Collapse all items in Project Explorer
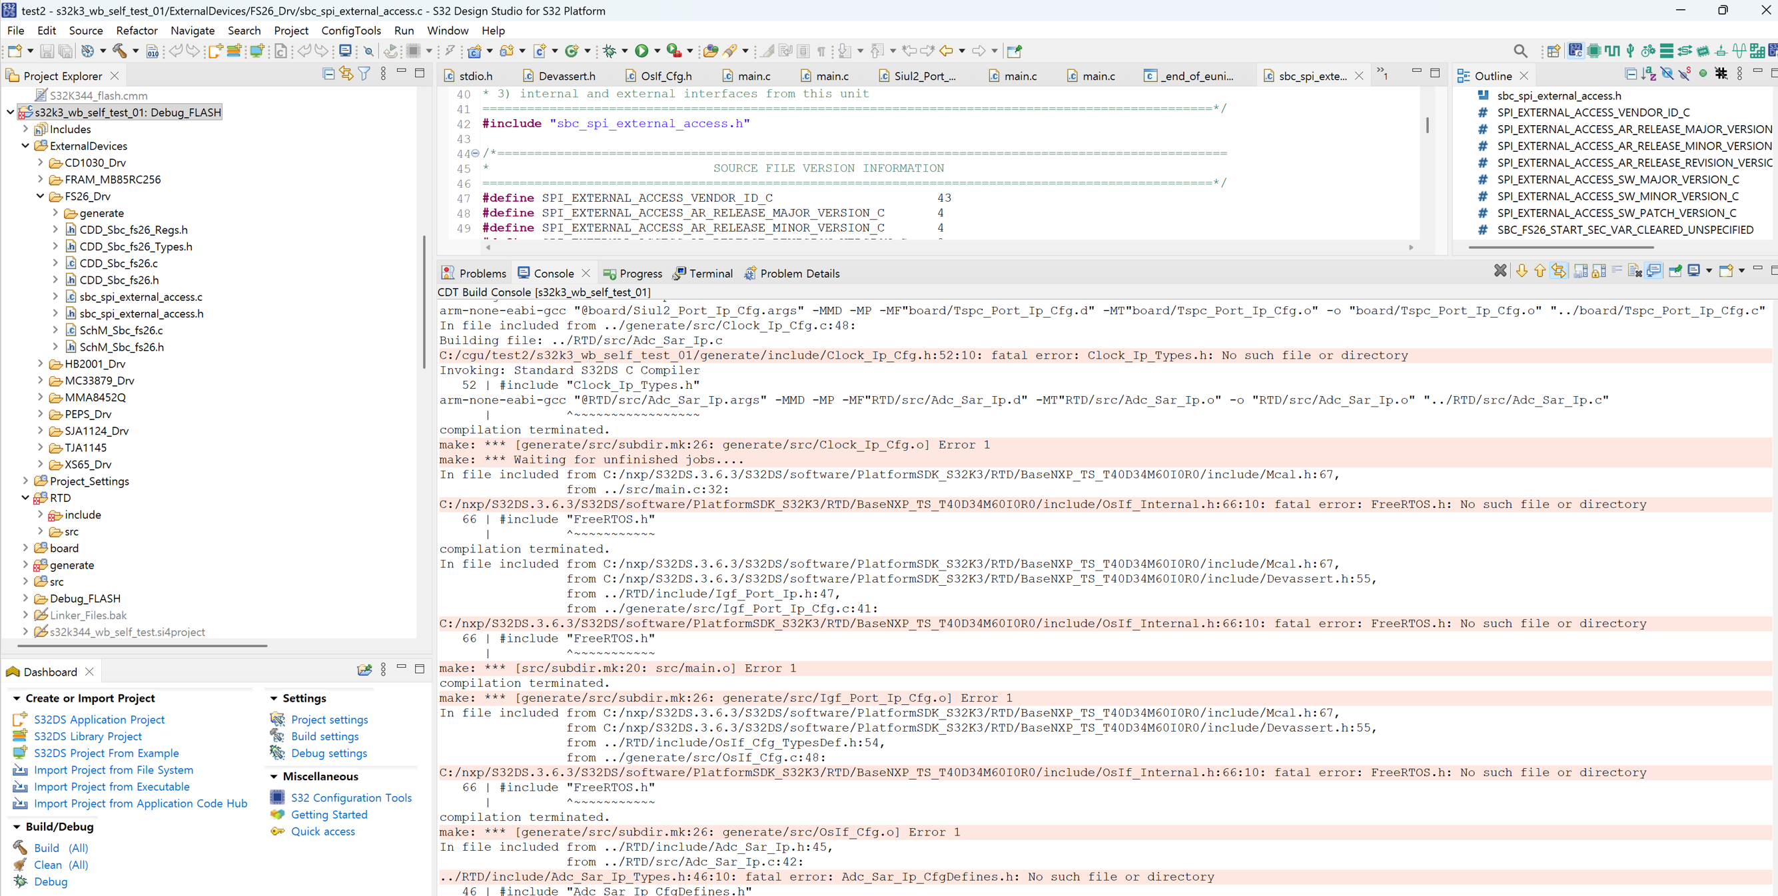 (328, 74)
